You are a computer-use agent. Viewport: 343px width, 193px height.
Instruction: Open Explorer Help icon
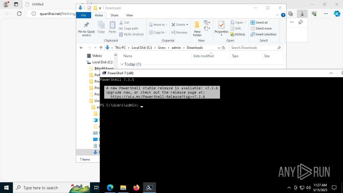283,15
